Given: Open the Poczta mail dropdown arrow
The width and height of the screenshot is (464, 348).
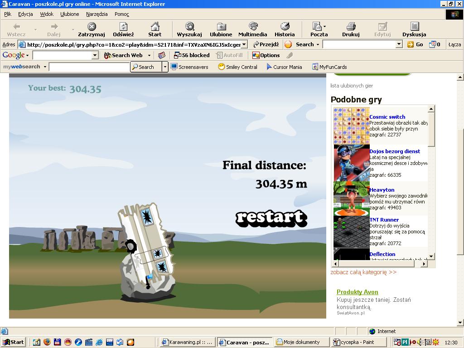Looking at the screenshot, I should point(324,26).
